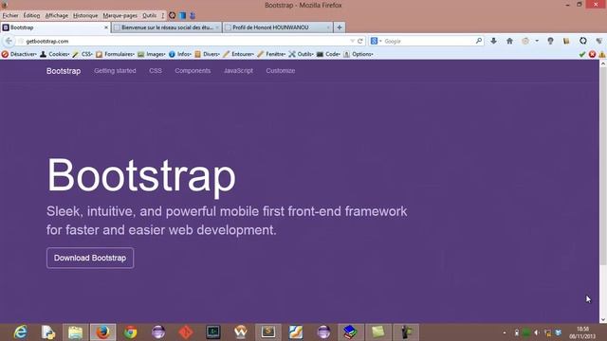Open the Code developer toolbar menu

pyautogui.click(x=328, y=54)
